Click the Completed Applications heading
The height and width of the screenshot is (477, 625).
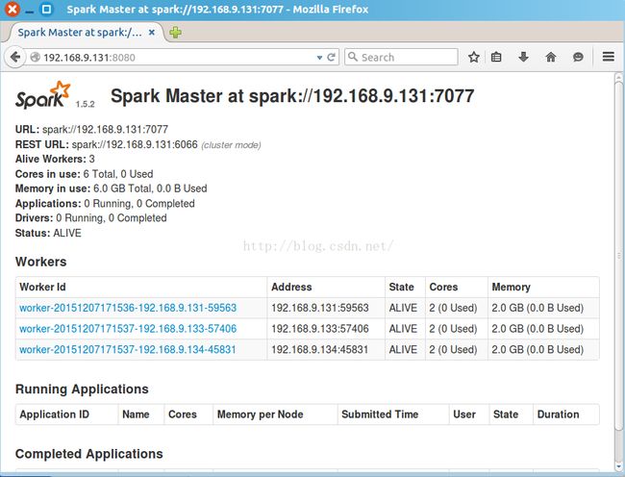(x=88, y=454)
